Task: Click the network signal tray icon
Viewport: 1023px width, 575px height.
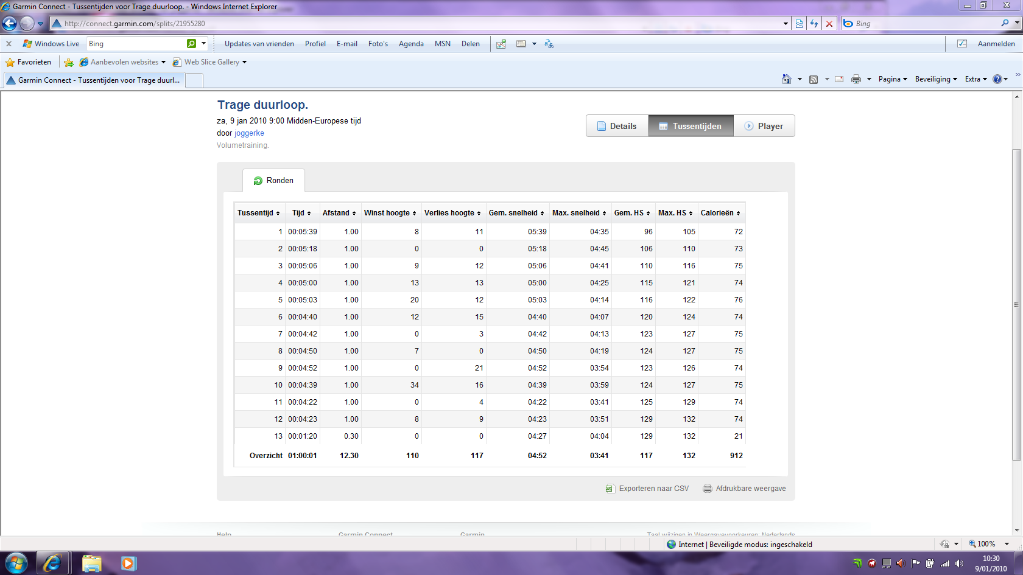Action: coord(945,563)
